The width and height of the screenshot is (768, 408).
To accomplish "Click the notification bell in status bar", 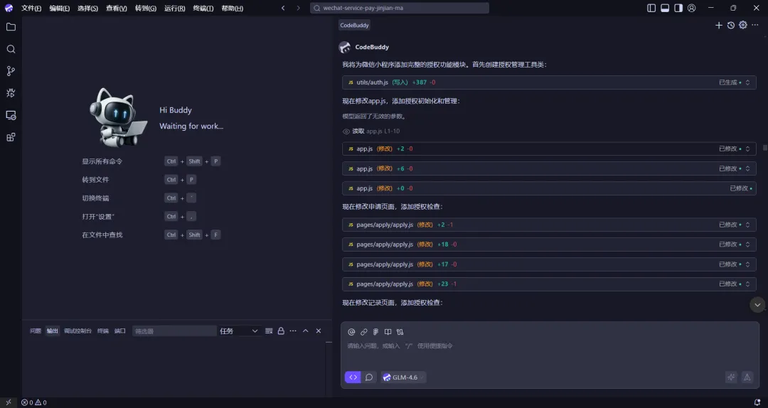I will click(x=757, y=402).
